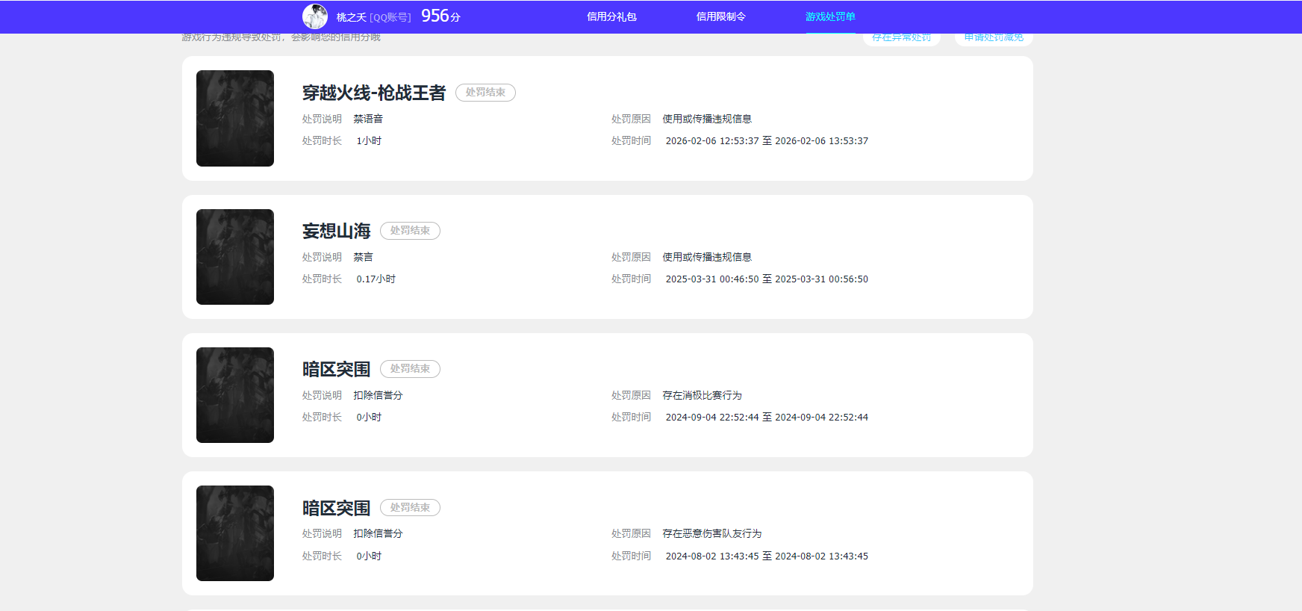Viewport: 1302px width, 611px height.
Task: Click the 禁语音 penalty description
Action: [x=368, y=119]
